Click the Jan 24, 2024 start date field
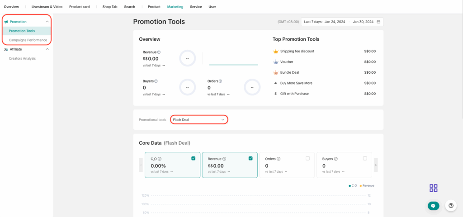The width and height of the screenshot is (463, 217). (x=336, y=22)
